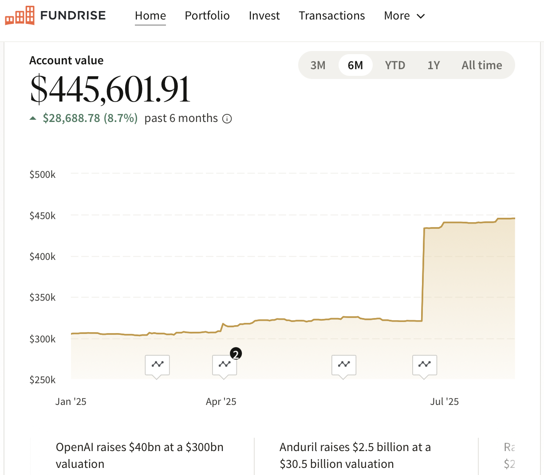Click the $350k axis label
The width and height of the screenshot is (544, 475).
[43, 297]
